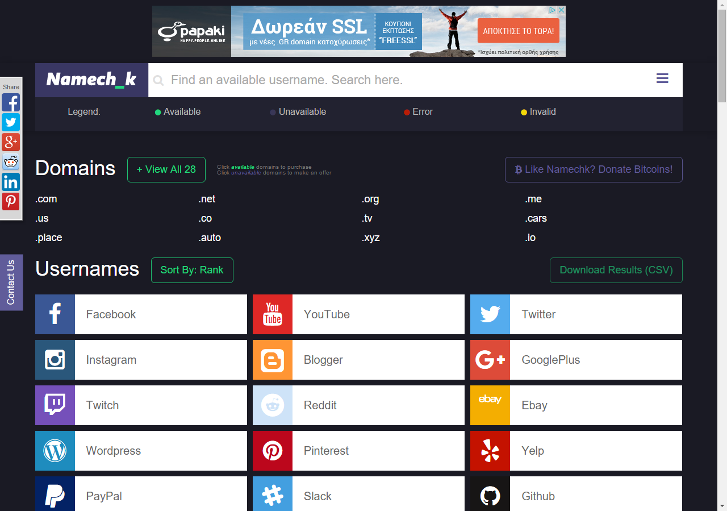Open the Contact Us side tab
This screenshot has width=727, height=511.
click(11, 282)
